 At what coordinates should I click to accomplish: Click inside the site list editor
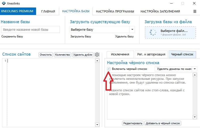51,93
